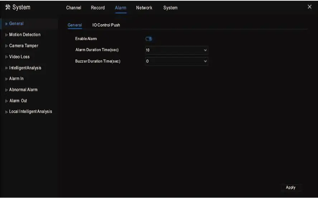Open Alarm Duration Time dropdown
318x198 pixels.
[x=177, y=50]
